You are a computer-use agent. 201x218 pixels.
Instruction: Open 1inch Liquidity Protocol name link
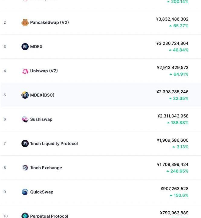coord(54,144)
